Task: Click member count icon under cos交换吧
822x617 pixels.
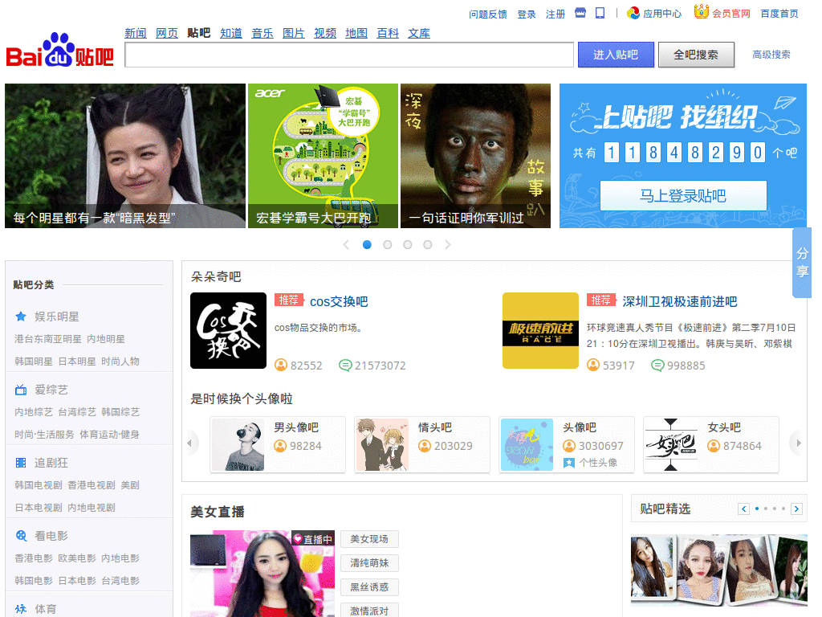Action: (281, 365)
